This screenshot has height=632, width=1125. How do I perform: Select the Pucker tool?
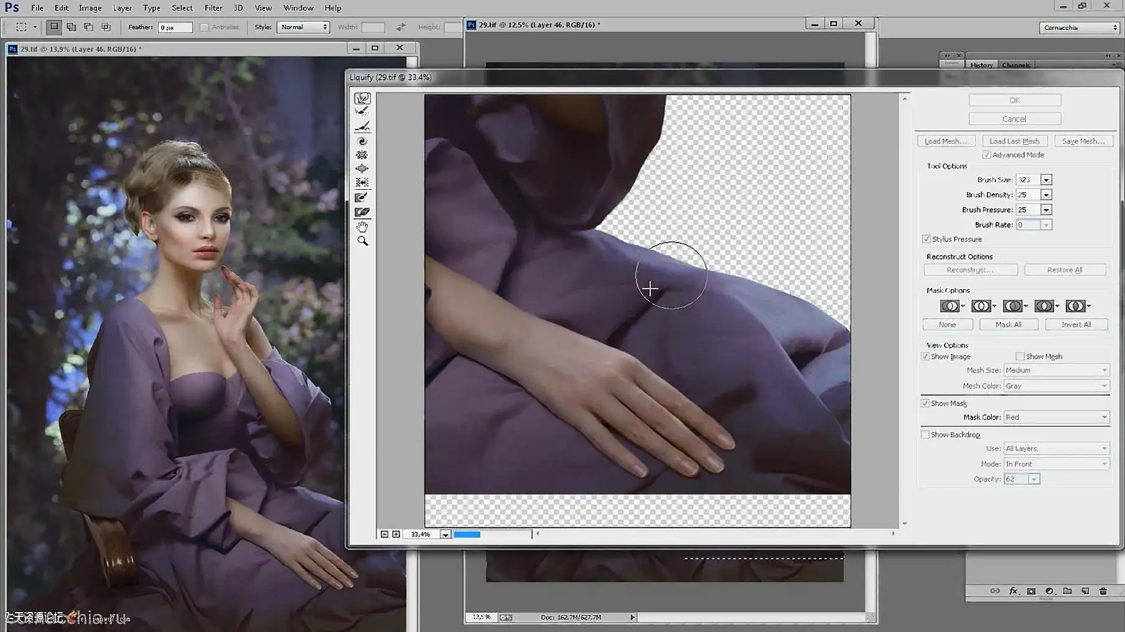(x=362, y=155)
